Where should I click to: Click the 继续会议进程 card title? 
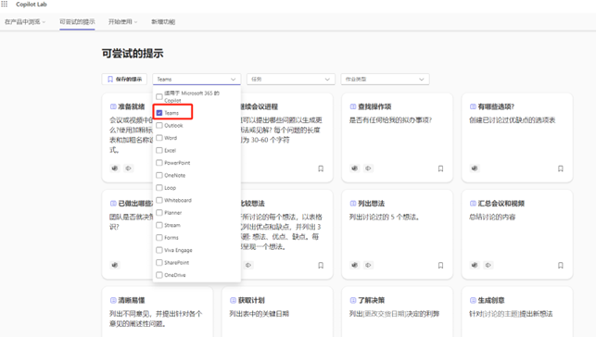(260, 106)
